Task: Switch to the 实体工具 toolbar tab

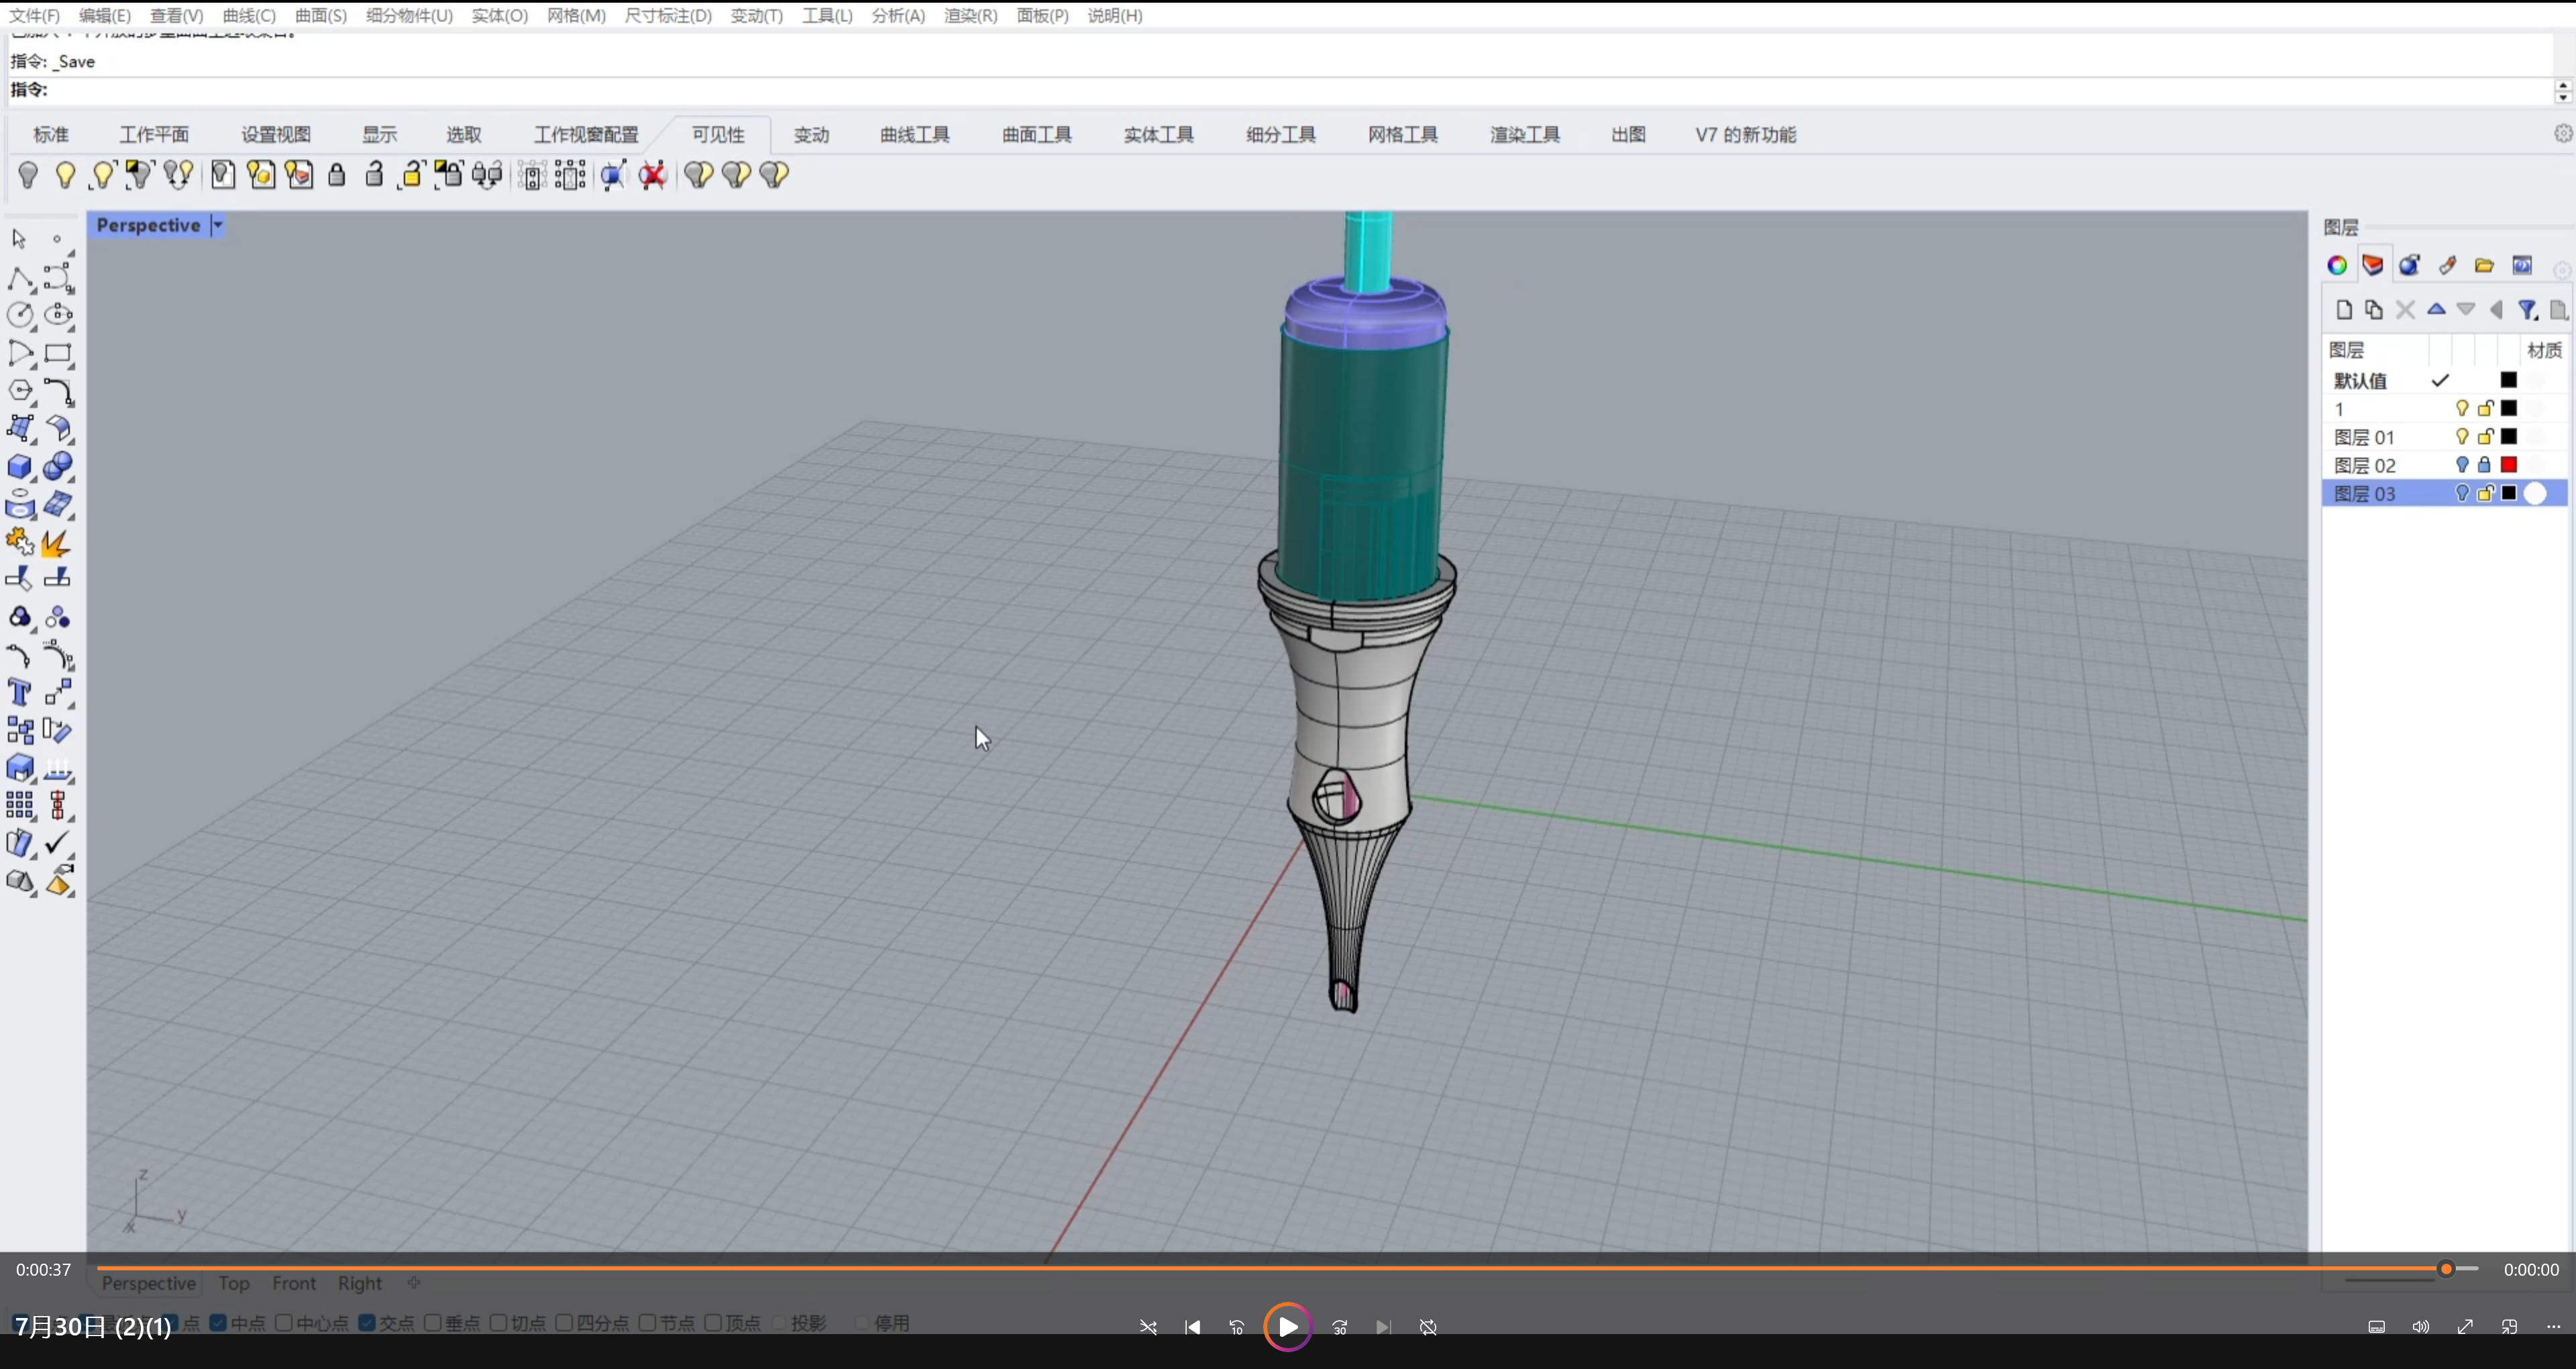Action: tap(1159, 134)
